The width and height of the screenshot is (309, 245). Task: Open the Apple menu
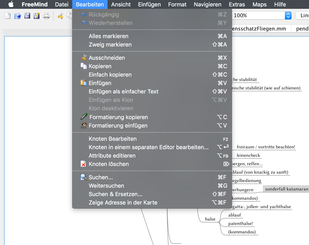11,4
